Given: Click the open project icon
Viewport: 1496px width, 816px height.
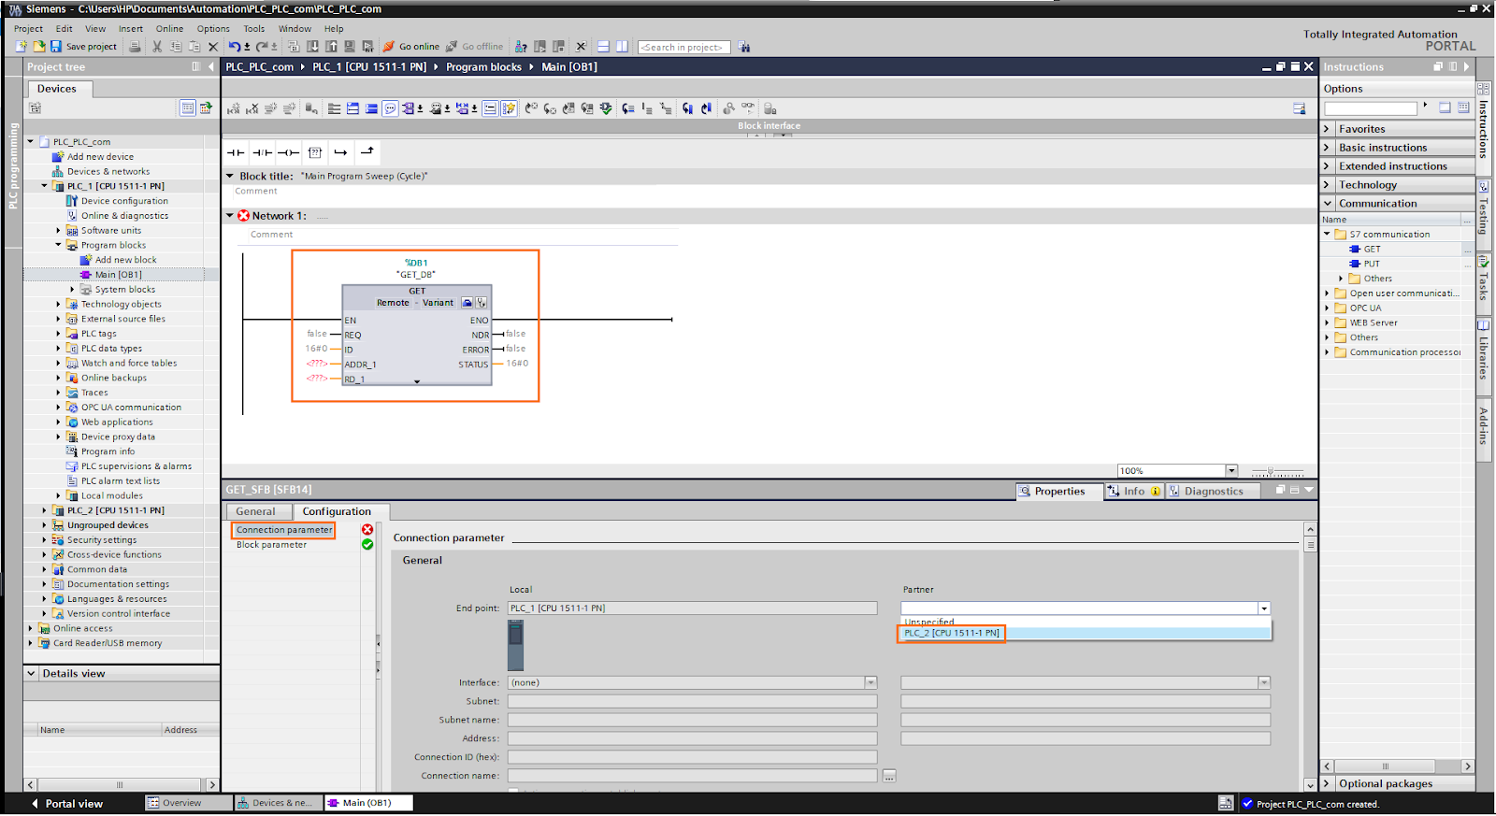Looking at the screenshot, I should tap(39, 47).
